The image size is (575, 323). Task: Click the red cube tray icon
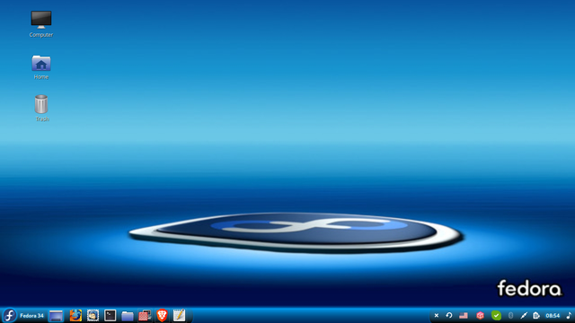pyautogui.click(x=480, y=315)
